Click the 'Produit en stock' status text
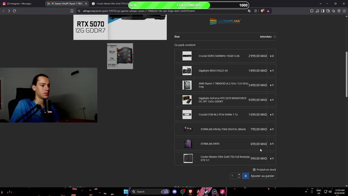Viewport: 348px width, 196px height. coord(266,170)
